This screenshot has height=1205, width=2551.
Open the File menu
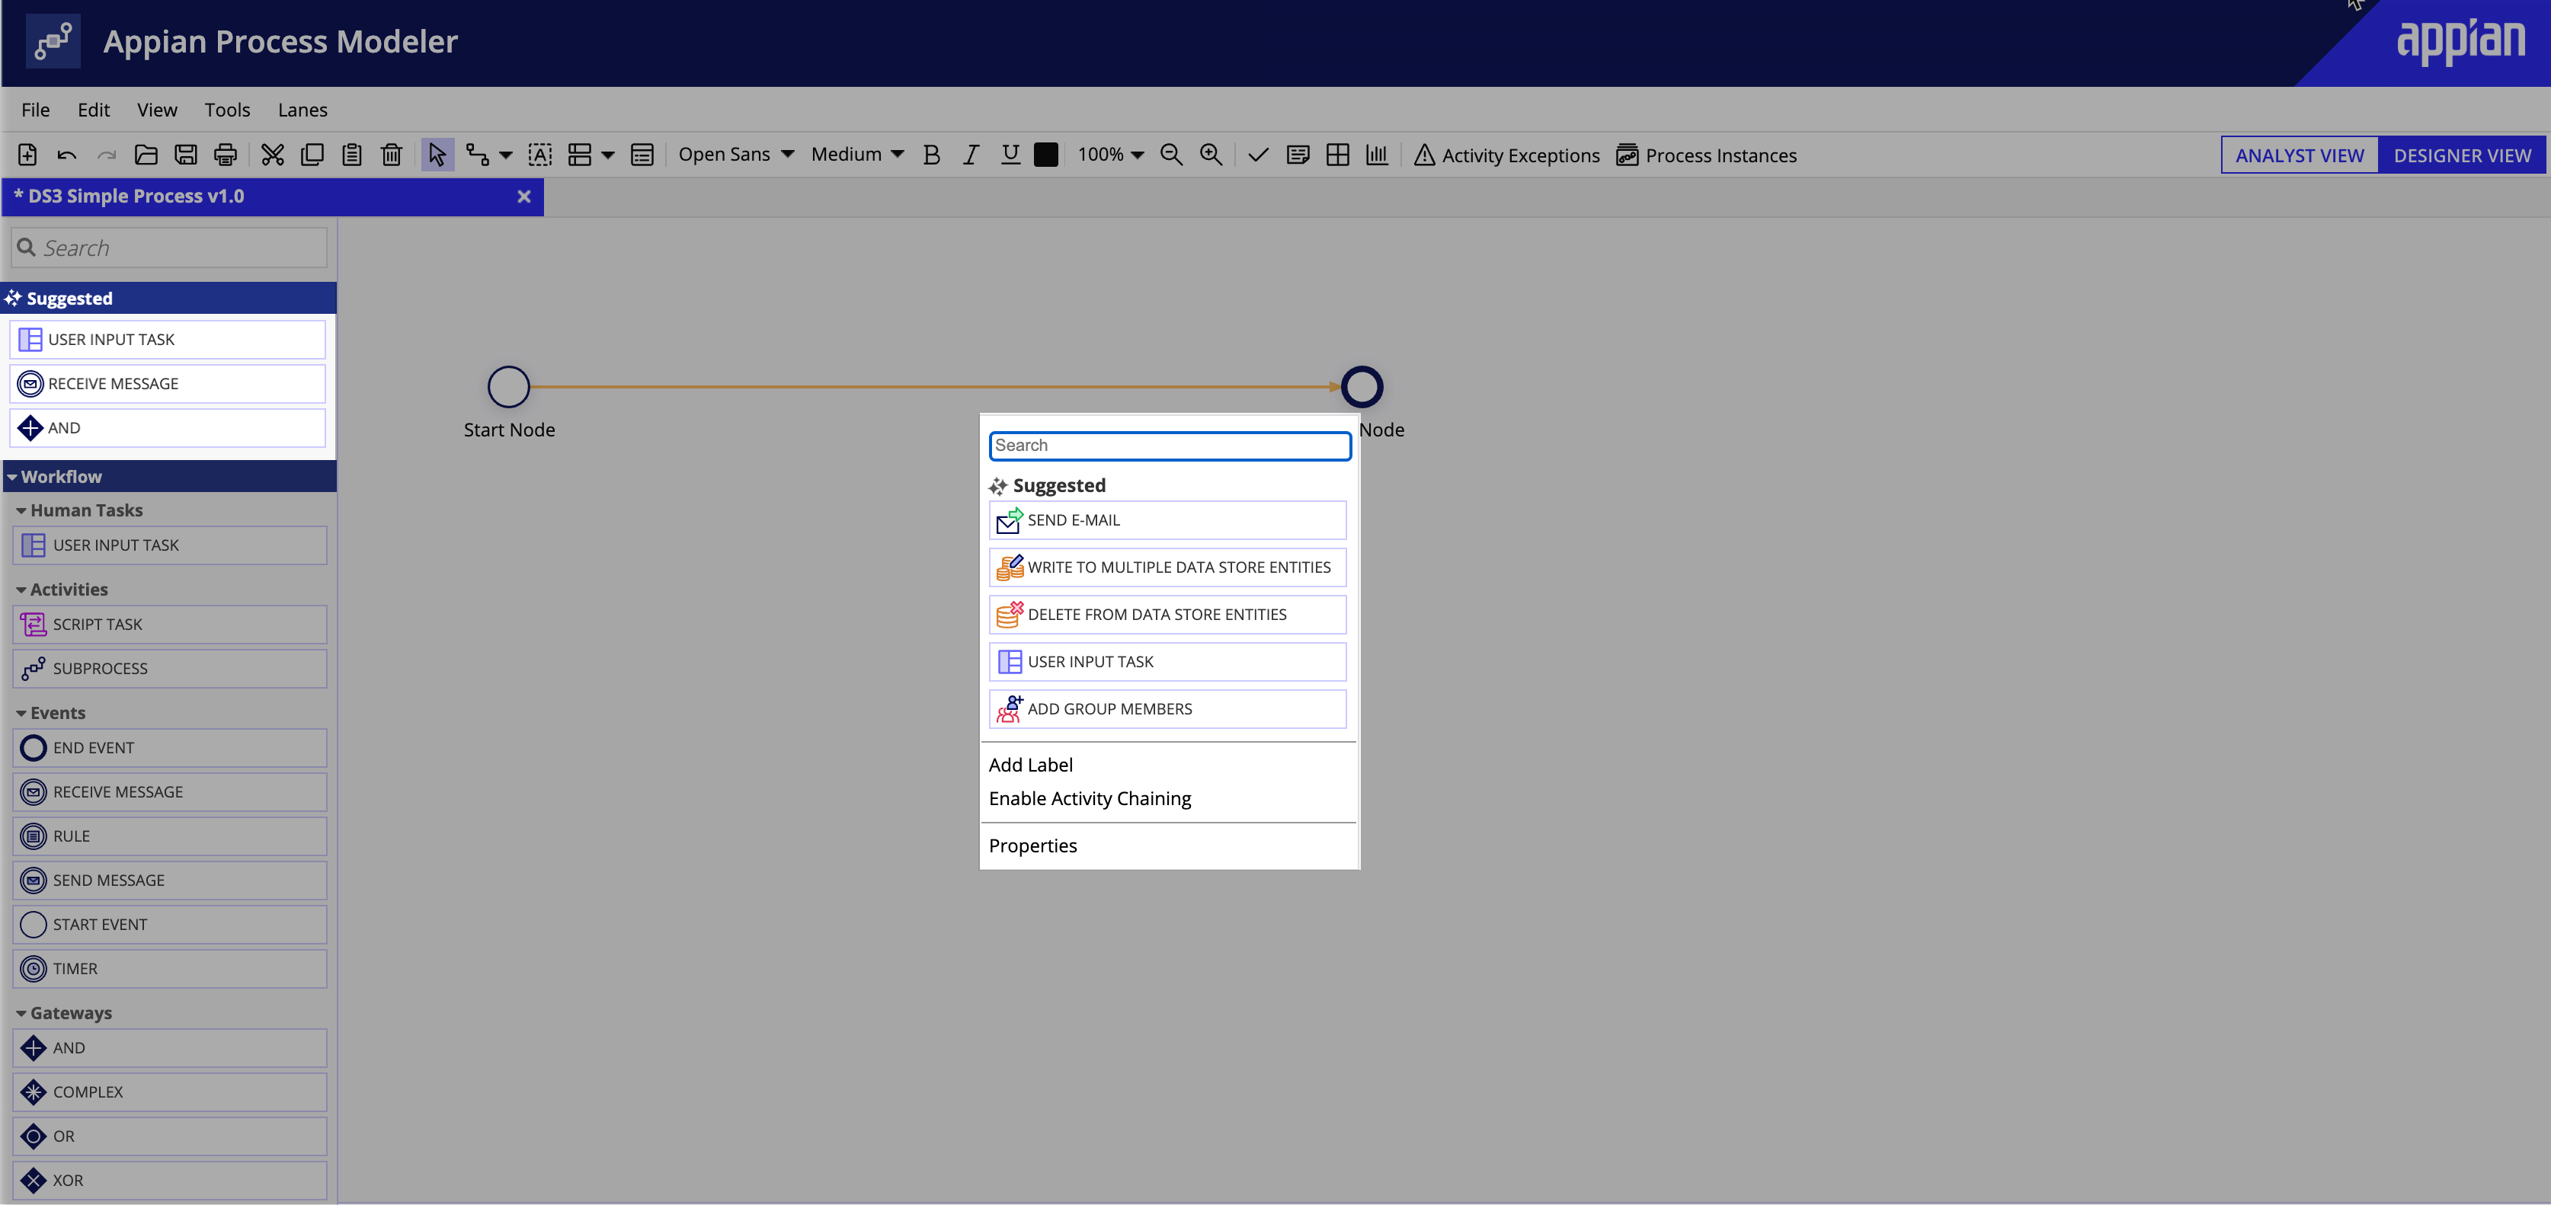[34, 109]
